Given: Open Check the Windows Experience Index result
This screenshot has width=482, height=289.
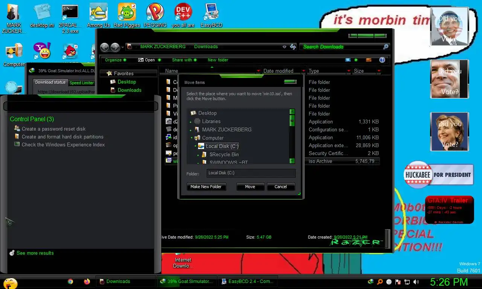Looking at the screenshot, I should tap(59, 144).
